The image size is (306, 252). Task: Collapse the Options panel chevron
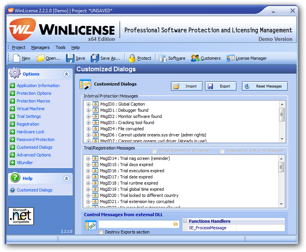(66, 74)
